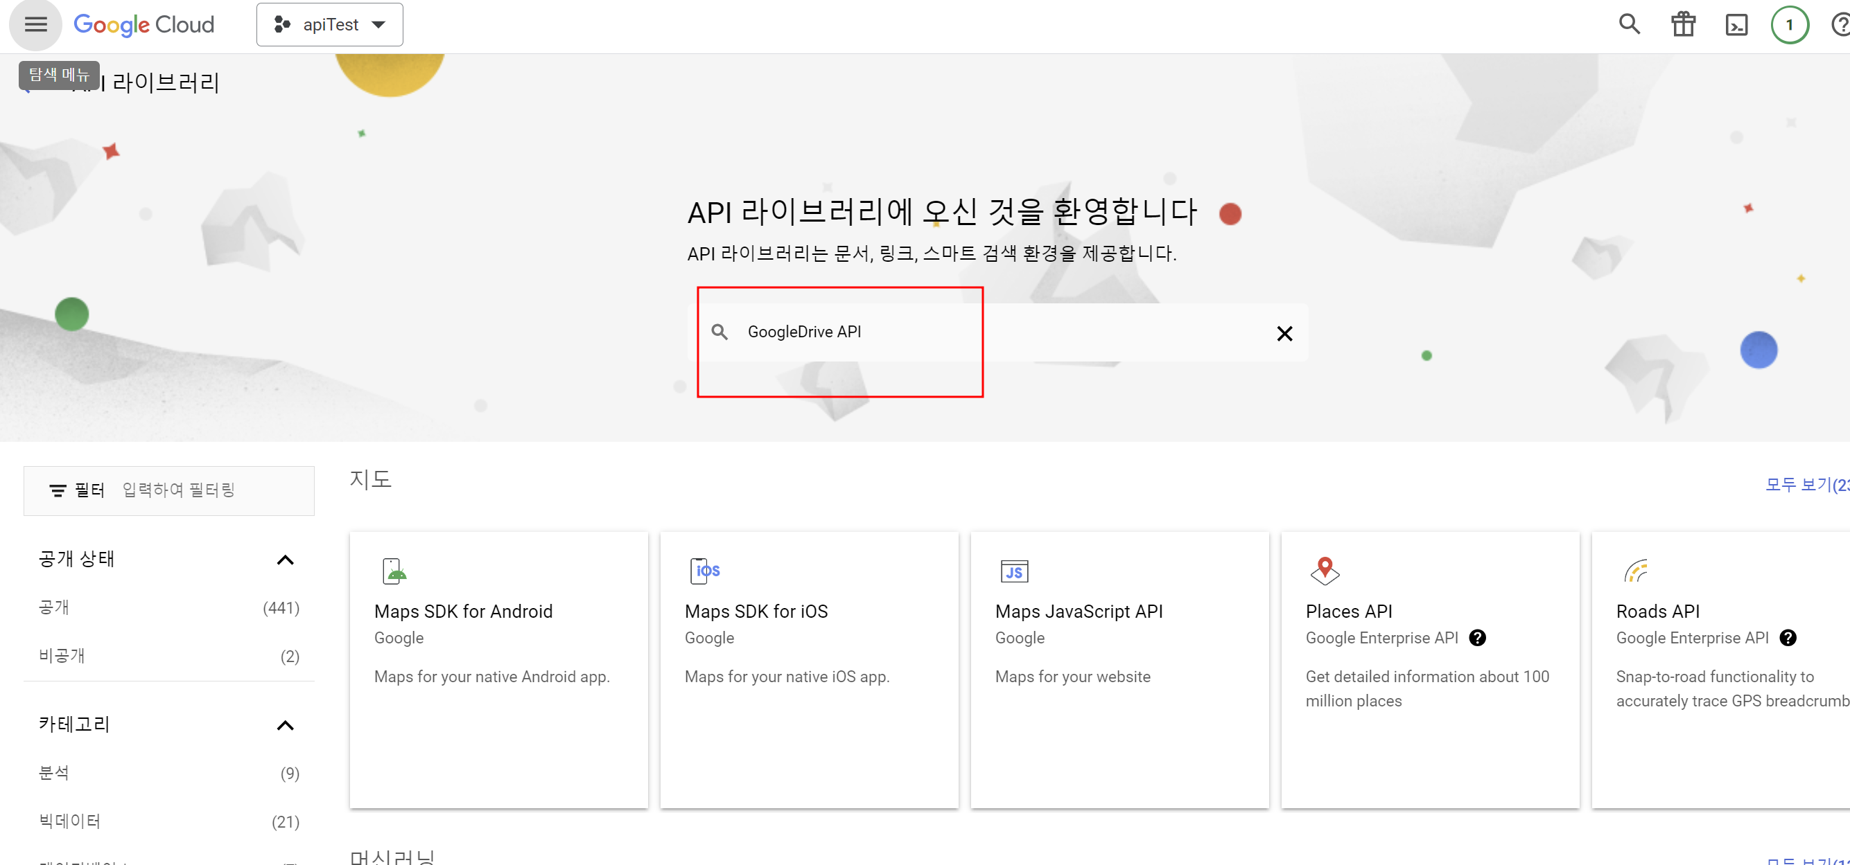1850x865 pixels.
Task: Open the free trial gift icon
Action: pyautogui.click(x=1683, y=25)
